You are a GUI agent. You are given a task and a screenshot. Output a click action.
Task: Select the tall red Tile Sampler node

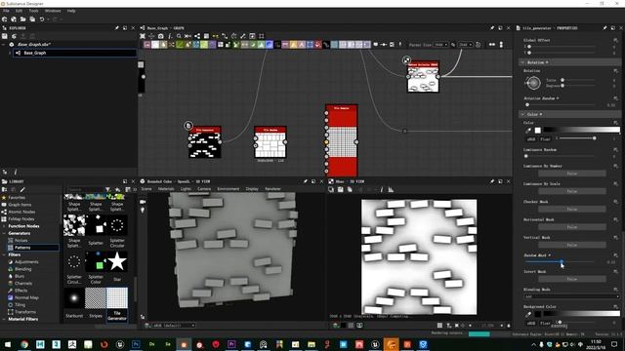click(342, 140)
